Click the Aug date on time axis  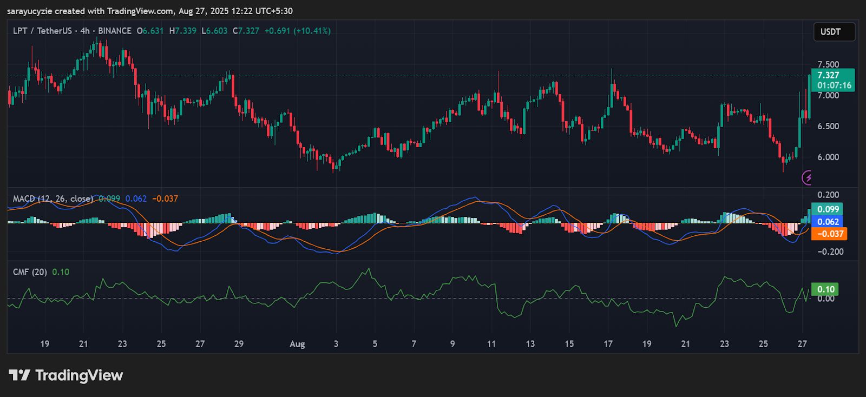tap(297, 344)
